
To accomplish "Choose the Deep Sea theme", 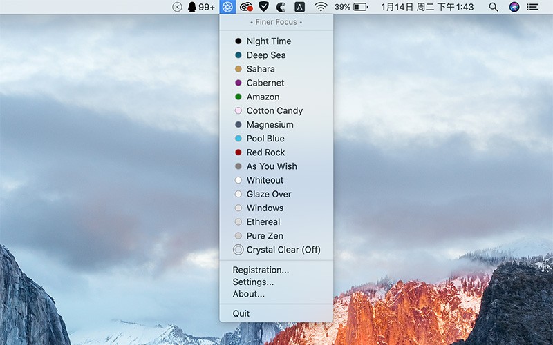I will [x=276, y=55].
